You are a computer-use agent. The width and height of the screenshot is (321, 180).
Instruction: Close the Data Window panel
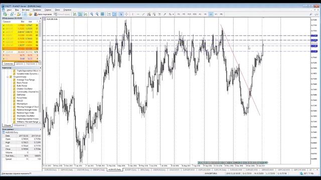tap(40, 129)
